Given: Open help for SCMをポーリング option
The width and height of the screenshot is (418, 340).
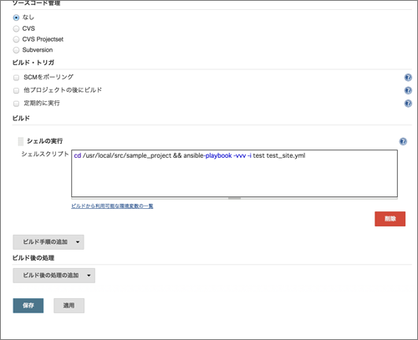Looking at the screenshot, I should [408, 78].
